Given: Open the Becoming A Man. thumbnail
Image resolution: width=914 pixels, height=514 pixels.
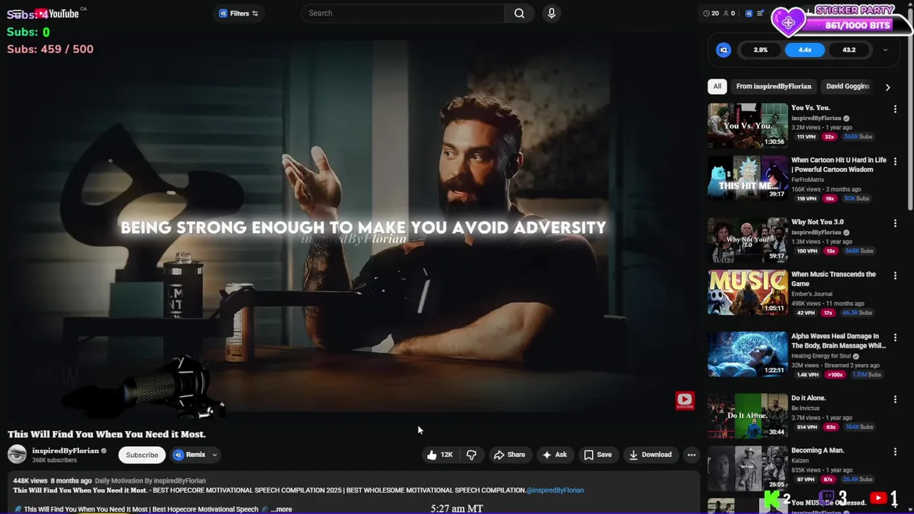Looking at the screenshot, I should click(x=748, y=468).
